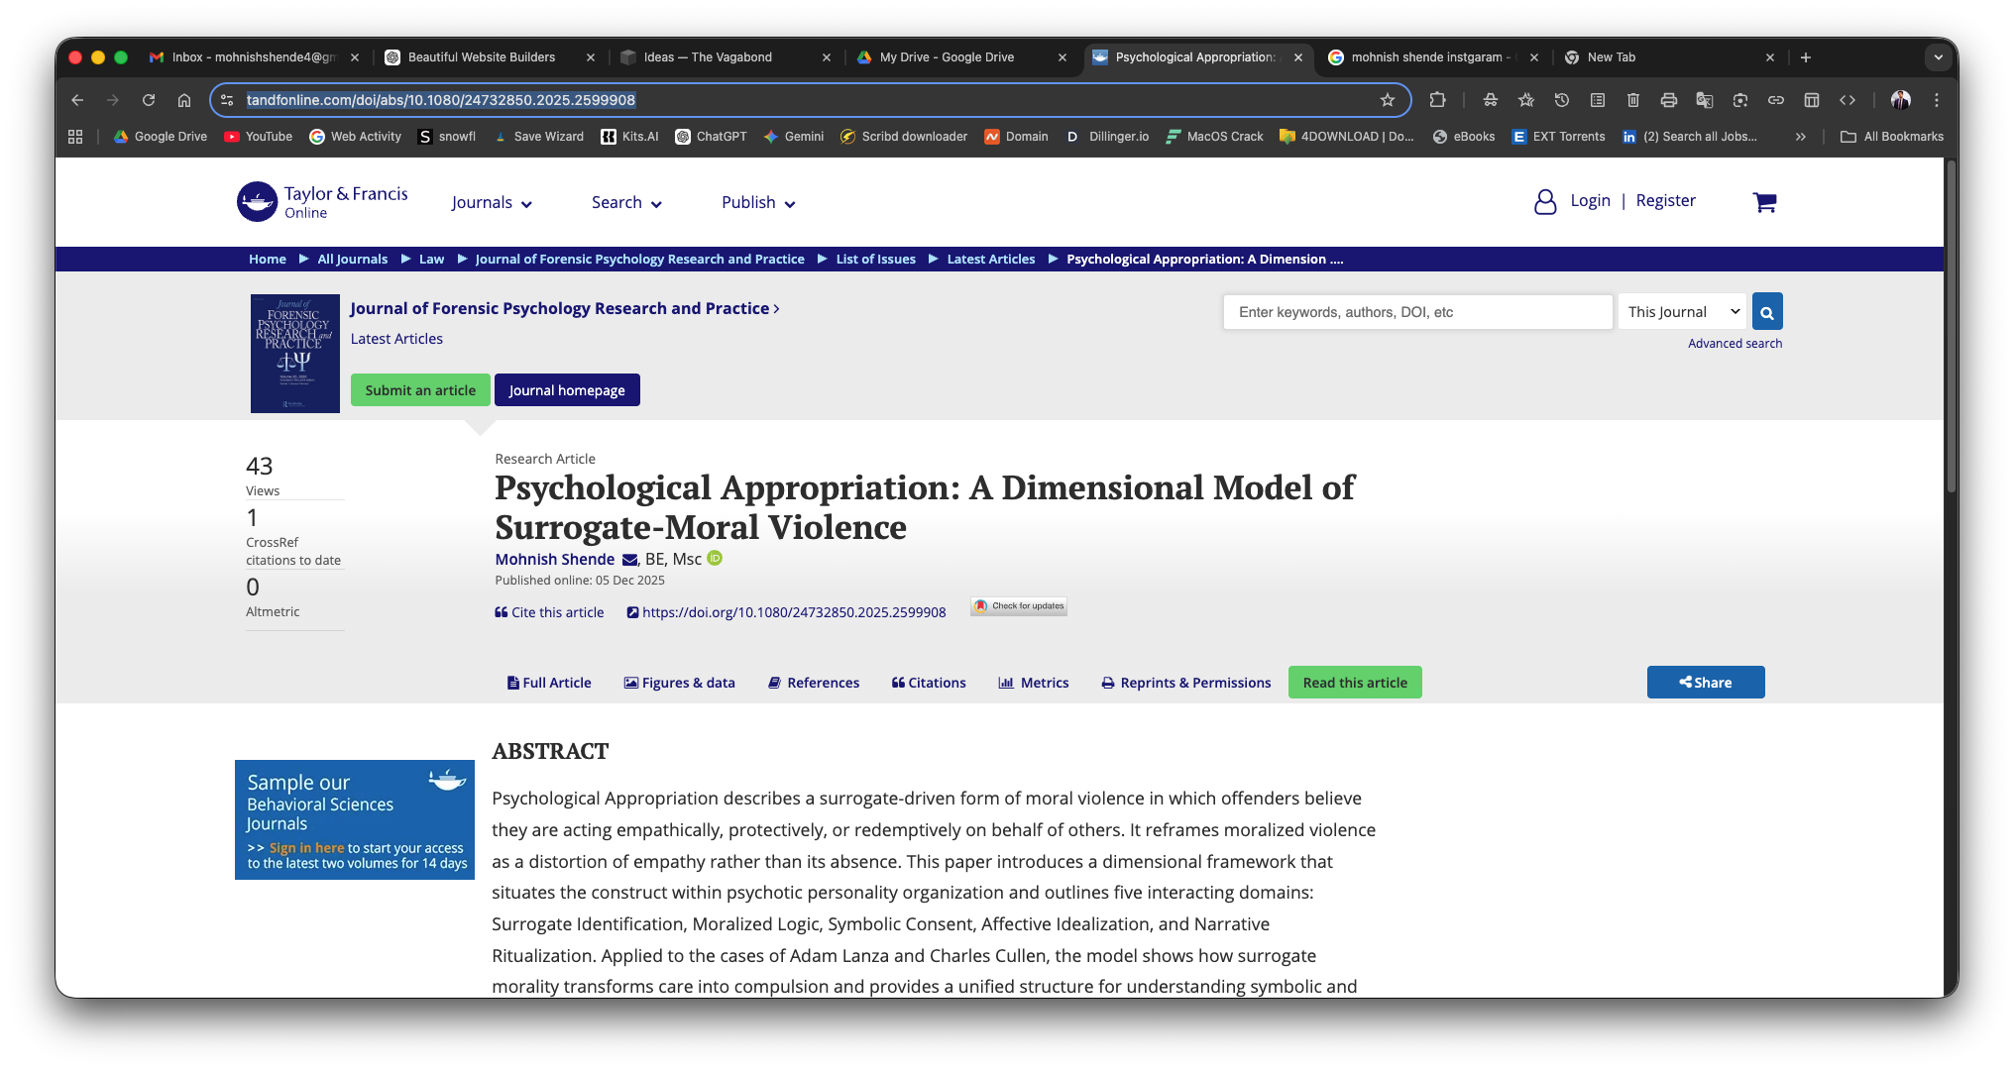
Task: Click the ORCID icon beside the author name
Action: click(x=715, y=559)
